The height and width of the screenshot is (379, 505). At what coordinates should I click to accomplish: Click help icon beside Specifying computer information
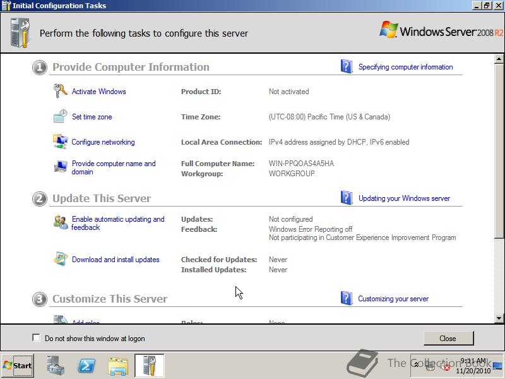347,66
